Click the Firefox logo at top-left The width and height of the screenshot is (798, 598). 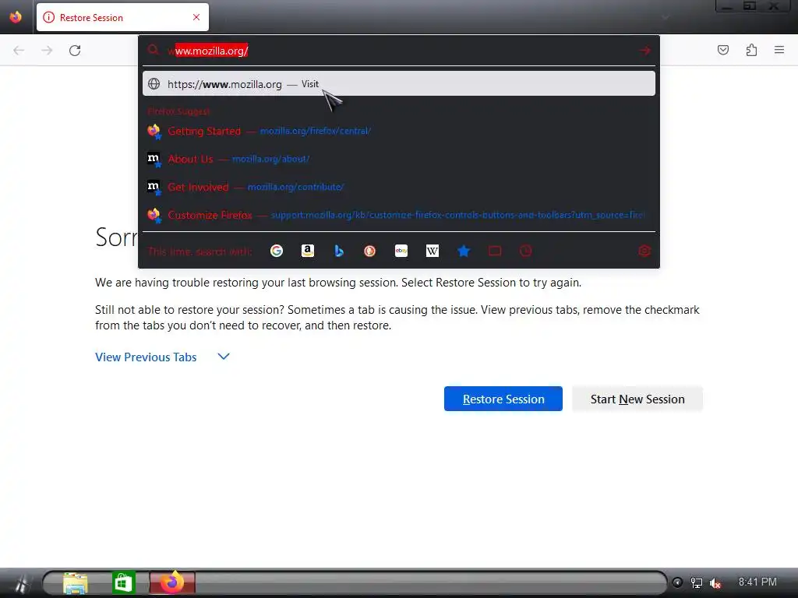point(16,17)
